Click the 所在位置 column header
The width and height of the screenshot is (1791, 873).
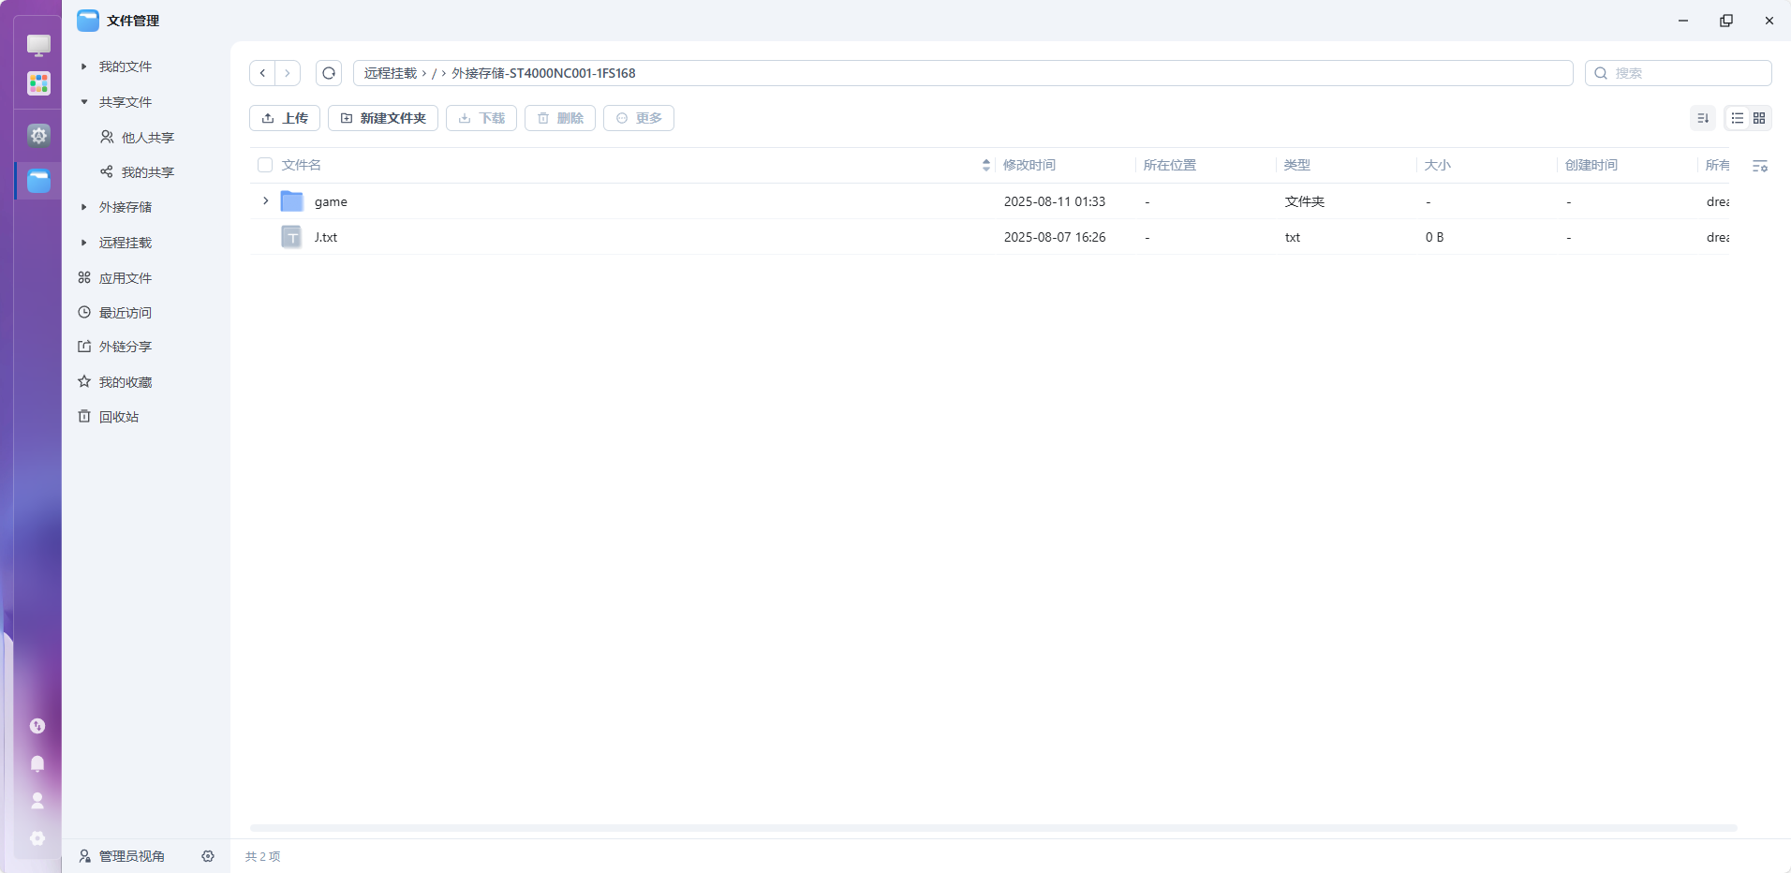[1169, 165]
